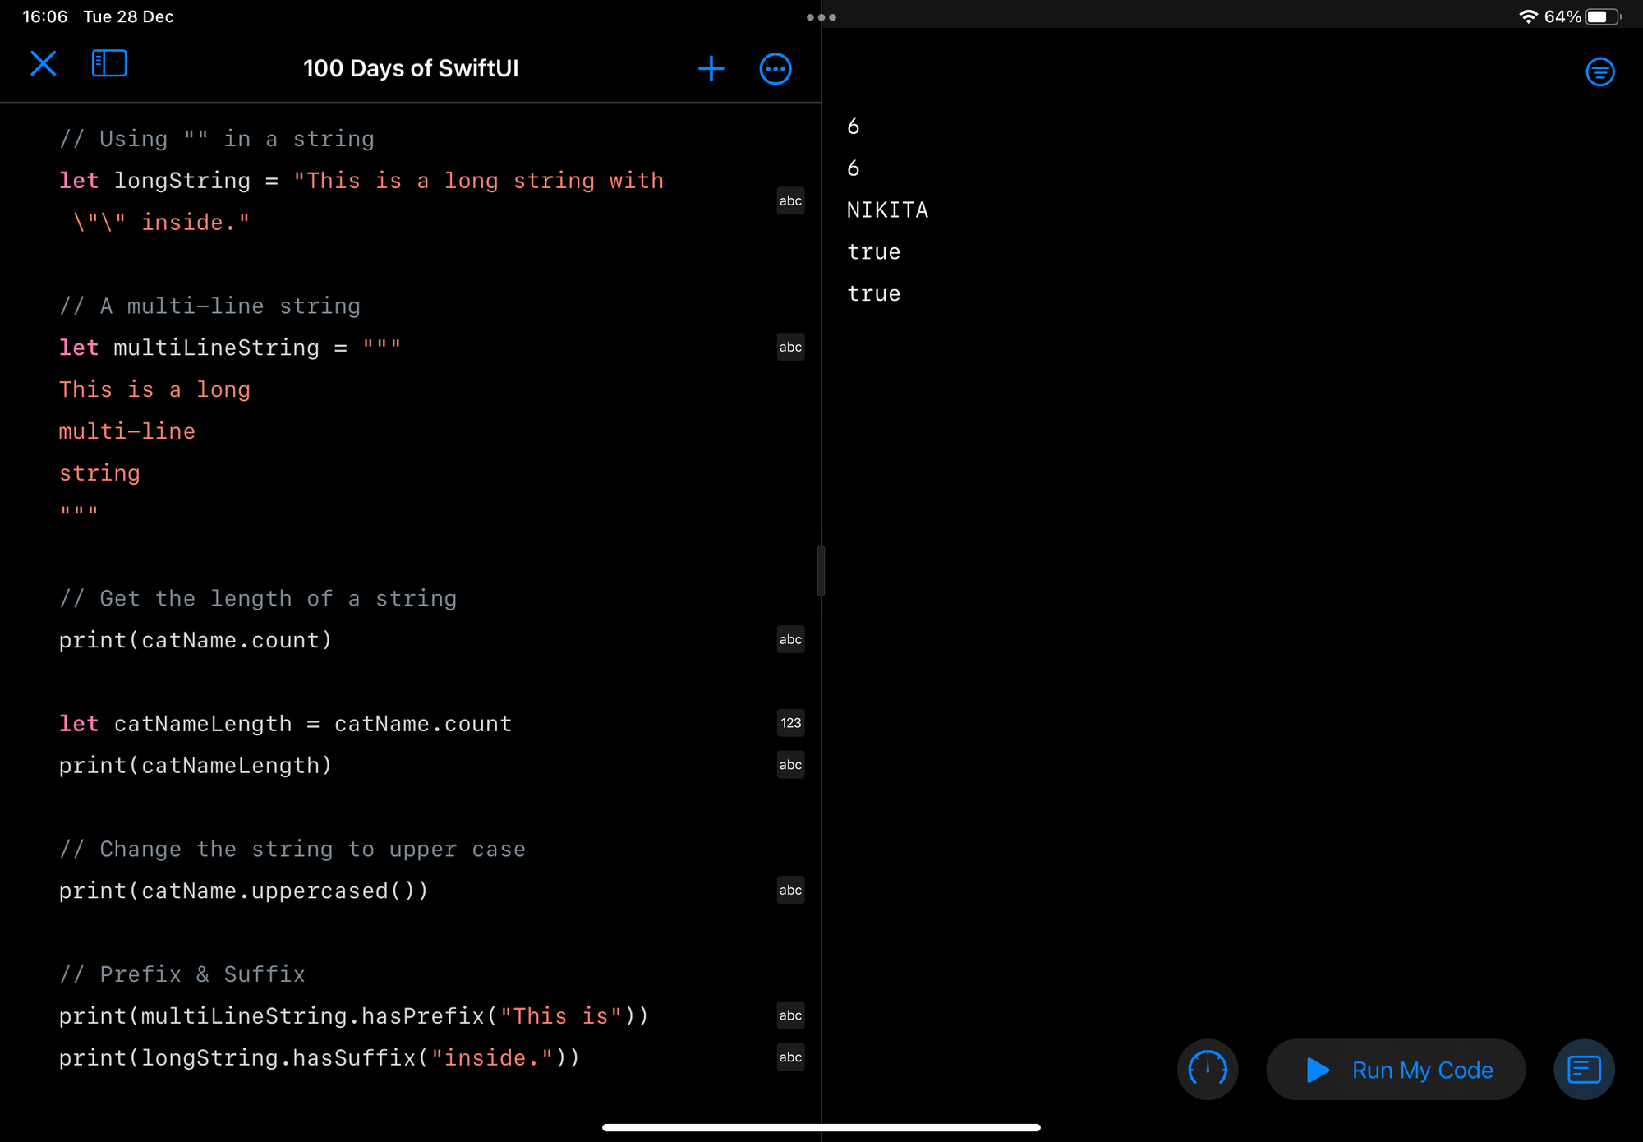The height and width of the screenshot is (1142, 1643).
Task: Click the '// Prefix & Suffix' comment
Action: pyautogui.click(x=182, y=974)
